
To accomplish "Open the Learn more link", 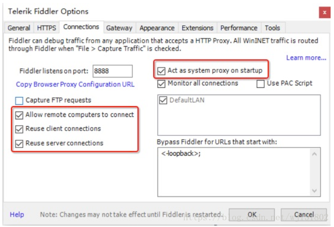I will (306, 58).
